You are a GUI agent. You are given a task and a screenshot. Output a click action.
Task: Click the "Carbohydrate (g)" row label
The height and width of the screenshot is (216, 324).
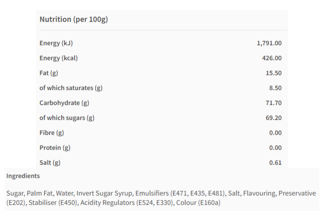[64, 103]
